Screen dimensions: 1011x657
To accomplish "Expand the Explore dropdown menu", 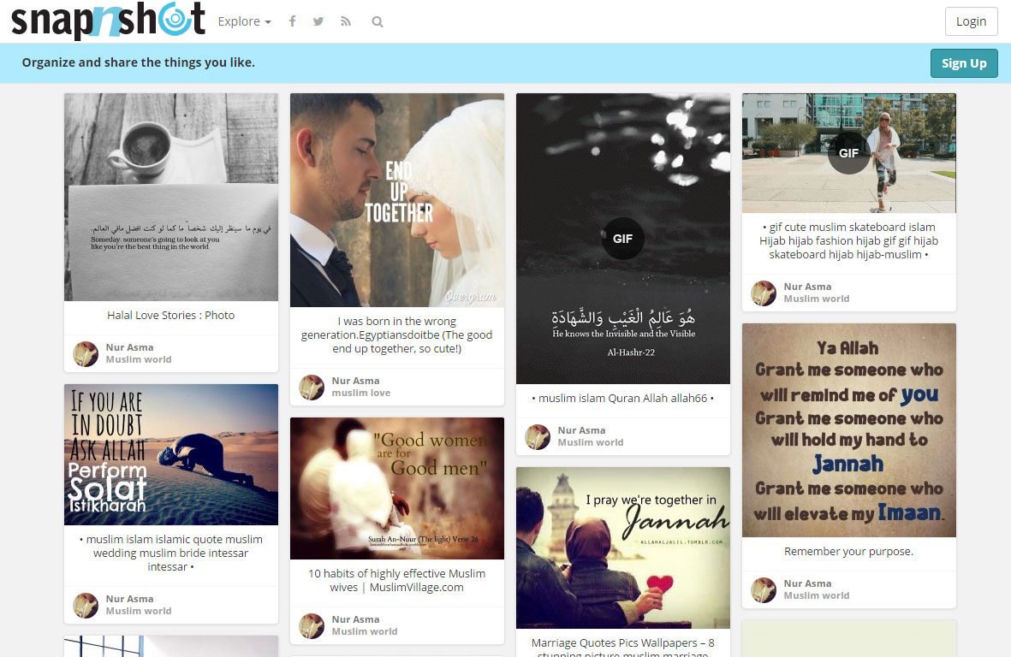I will tap(244, 21).
